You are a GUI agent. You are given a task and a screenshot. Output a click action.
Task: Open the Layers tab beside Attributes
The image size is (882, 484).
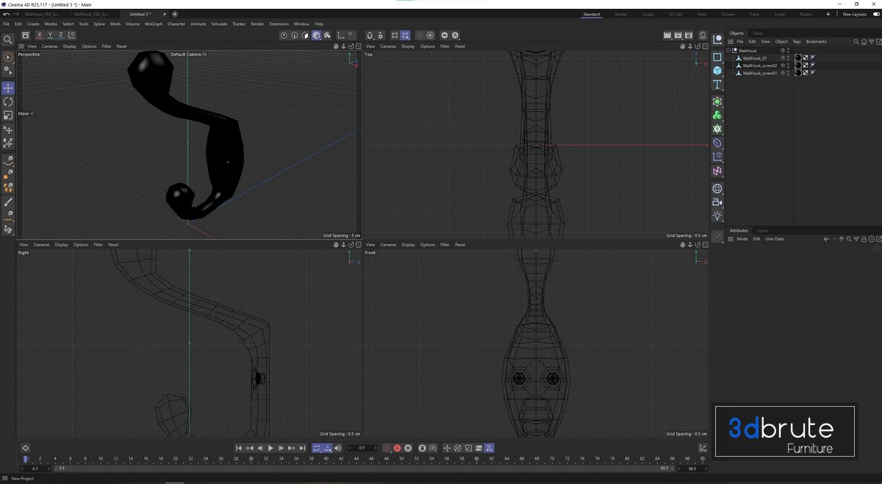point(763,230)
